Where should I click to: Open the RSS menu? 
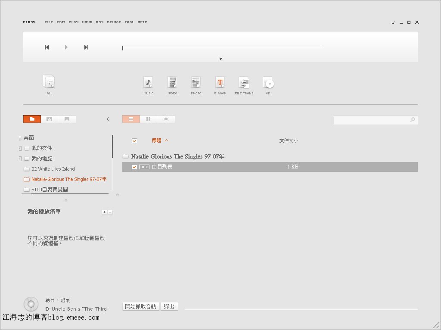point(99,22)
